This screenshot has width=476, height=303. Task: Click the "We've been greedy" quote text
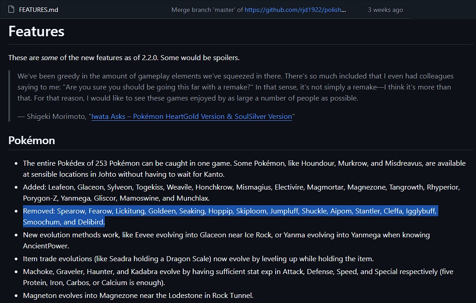tap(236, 87)
